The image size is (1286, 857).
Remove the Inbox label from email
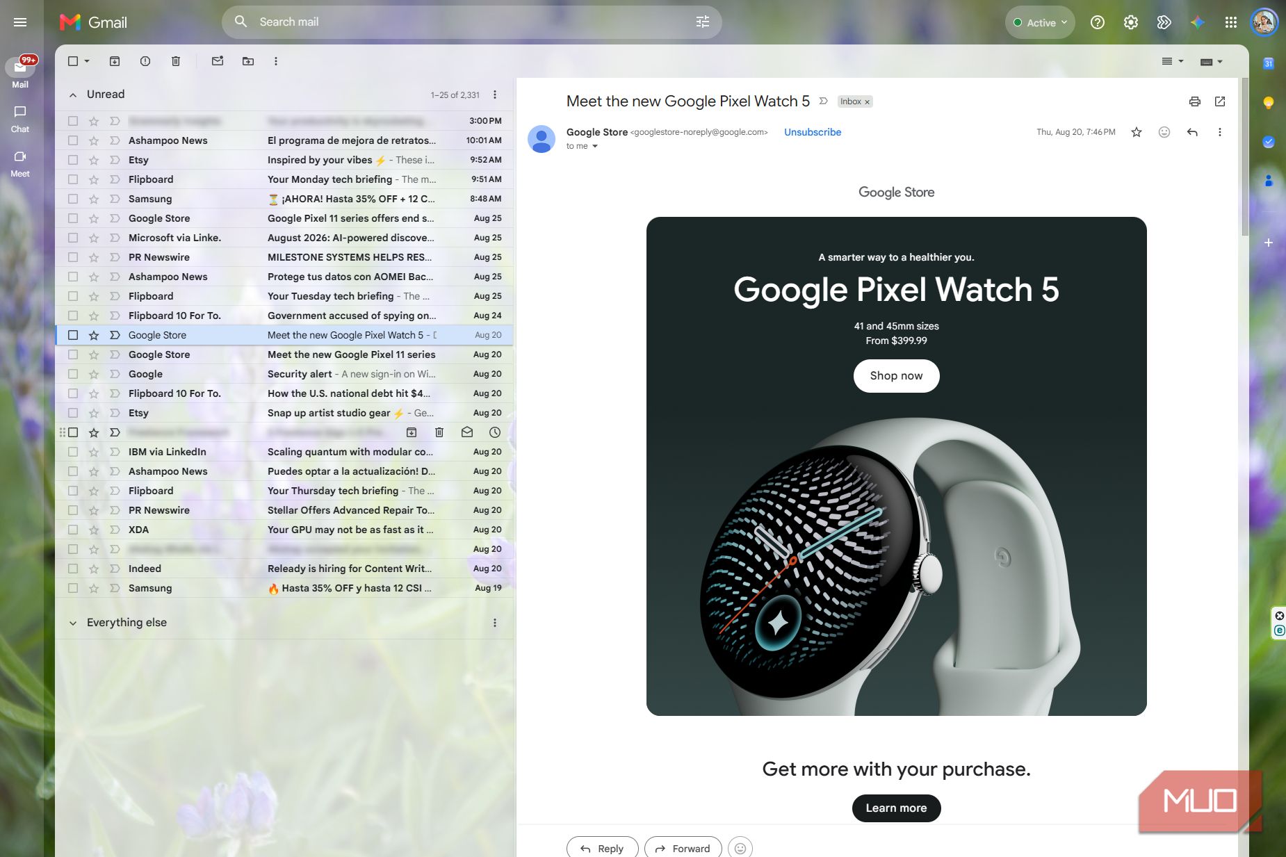[x=867, y=102]
